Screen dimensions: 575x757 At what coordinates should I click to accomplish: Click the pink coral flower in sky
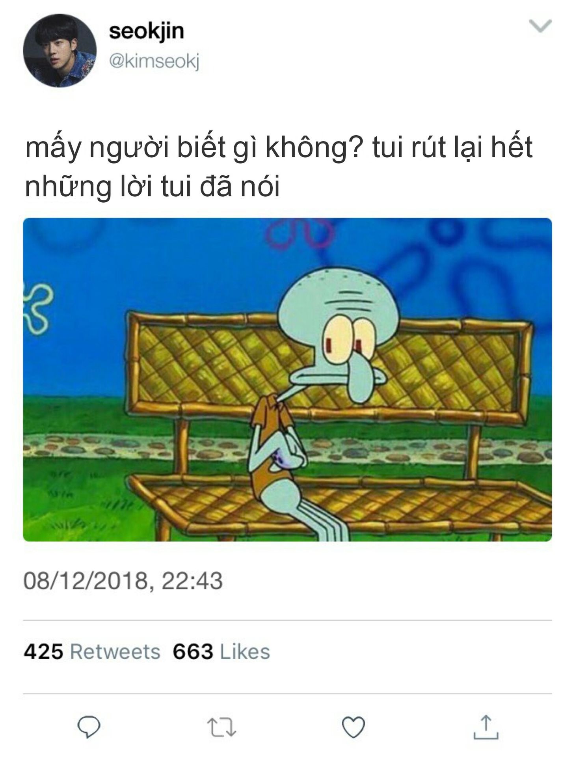tap(299, 233)
